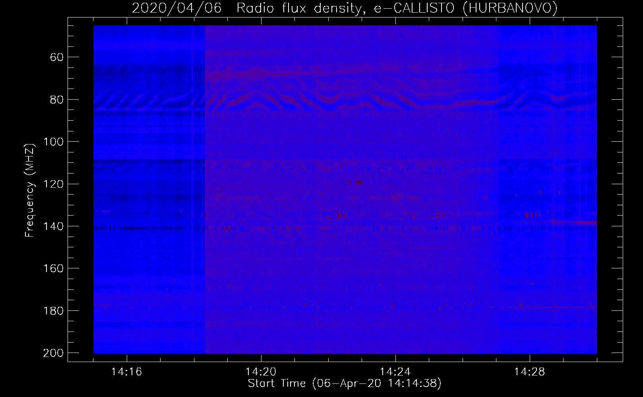Select the 60 frequency tick label
Viewport: 643px width, 397px height.
(57, 57)
